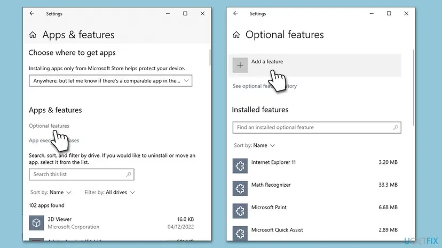Select the Internet Explorer 11 feature name
442x248 pixels.
[x=273, y=162]
